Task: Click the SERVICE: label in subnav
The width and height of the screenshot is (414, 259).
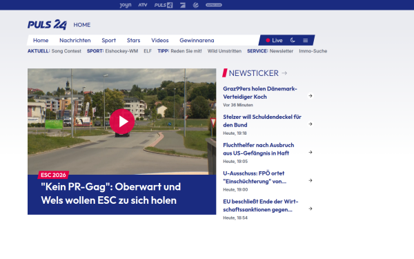Action: (x=257, y=51)
